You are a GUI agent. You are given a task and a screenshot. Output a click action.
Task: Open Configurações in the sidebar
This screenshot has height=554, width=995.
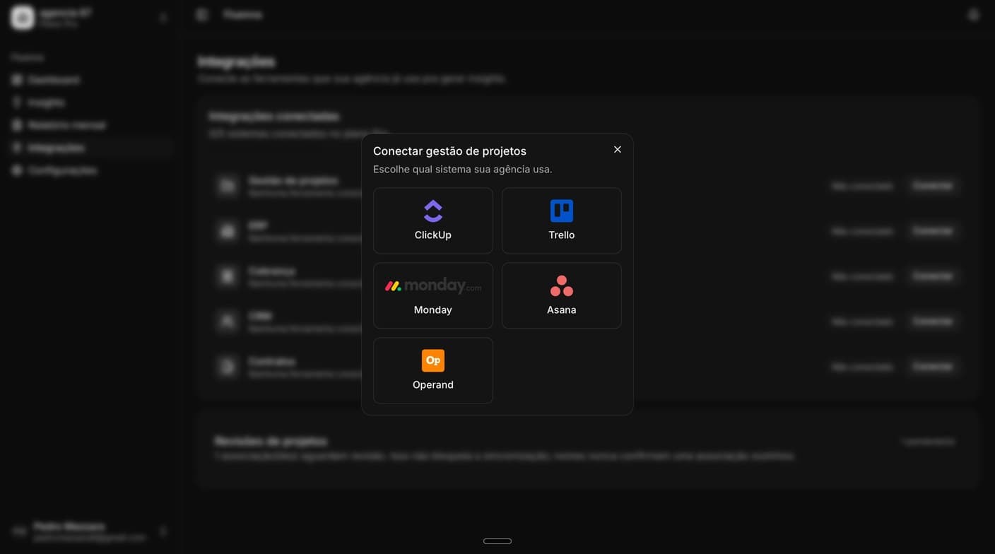(x=92, y=170)
